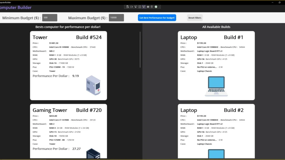Click the Minimum Budget input field
This screenshot has width=285, height=160.
point(50,17)
